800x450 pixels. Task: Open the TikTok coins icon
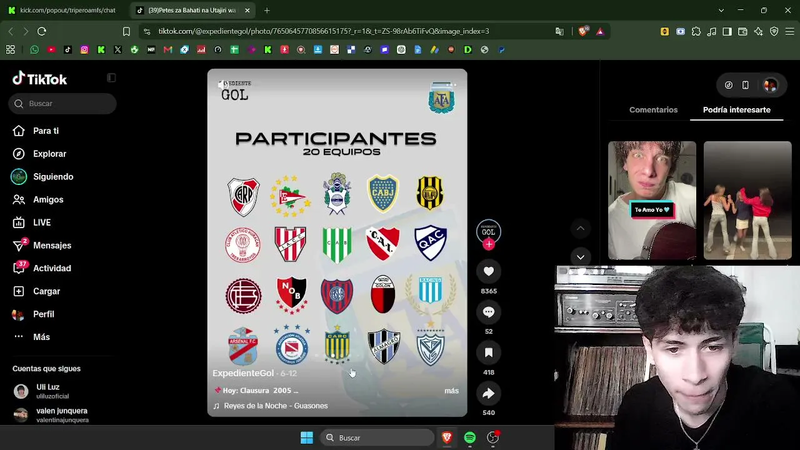pos(729,85)
